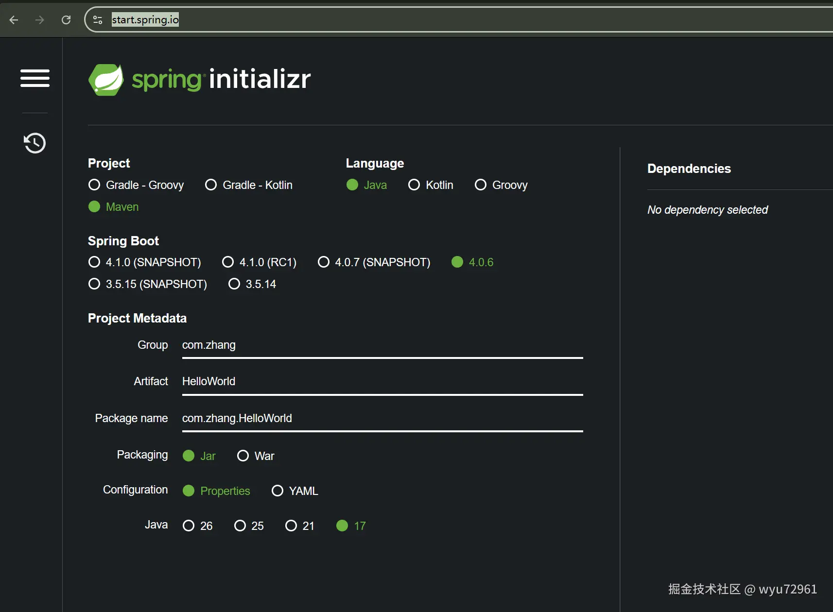Click the Spring Boot heading
The image size is (833, 612).
123,241
